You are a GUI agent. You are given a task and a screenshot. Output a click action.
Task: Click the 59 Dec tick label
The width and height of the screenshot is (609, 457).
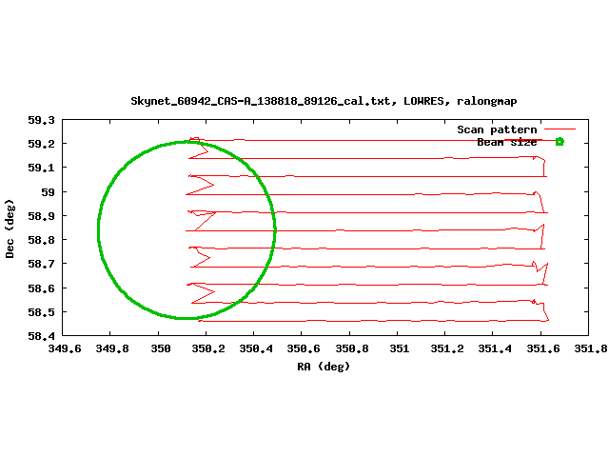click(48, 192)
